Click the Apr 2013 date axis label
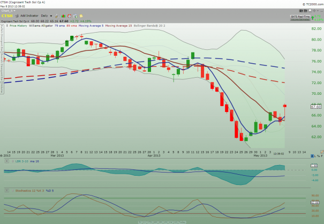 click(154, 155)
